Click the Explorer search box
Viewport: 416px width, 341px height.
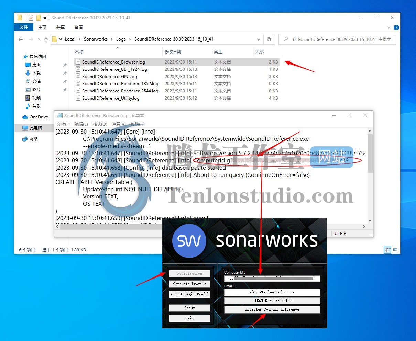point(337,39)
